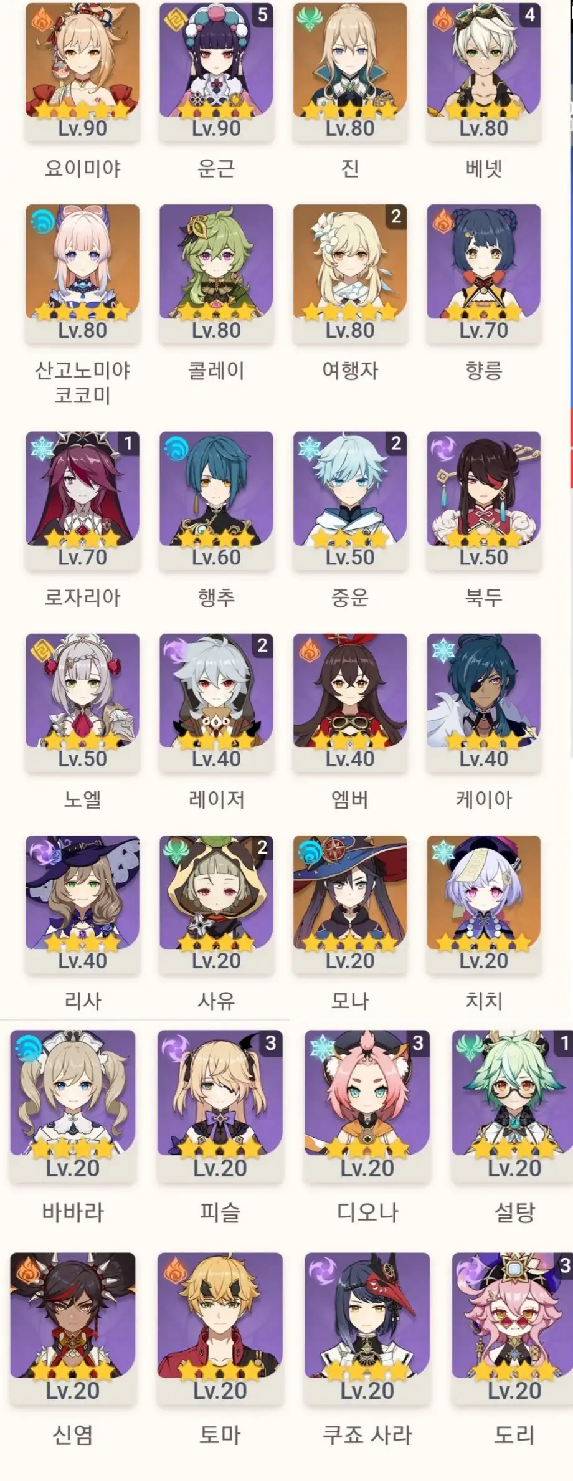Click the Pyro element icon on 베넷
The height and width of the screenshot is (1481, 573).
(442, 19)
